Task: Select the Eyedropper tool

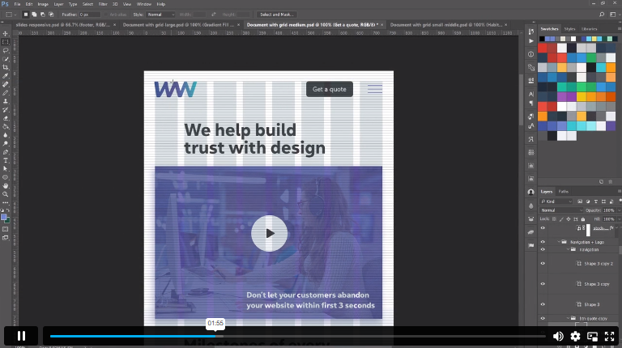Action: point(6,76)
